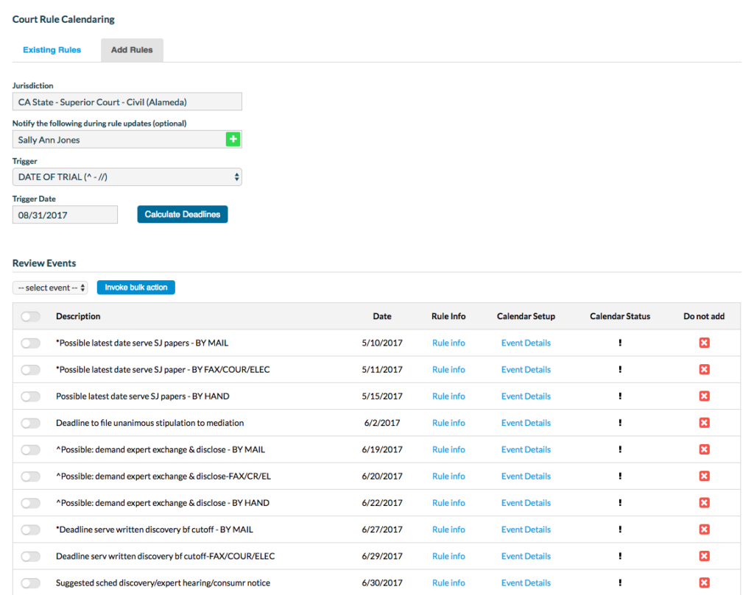Switch to the Existing Rules tab
The height and width of the screenshot is (595, 754).
tap(52, 49)
